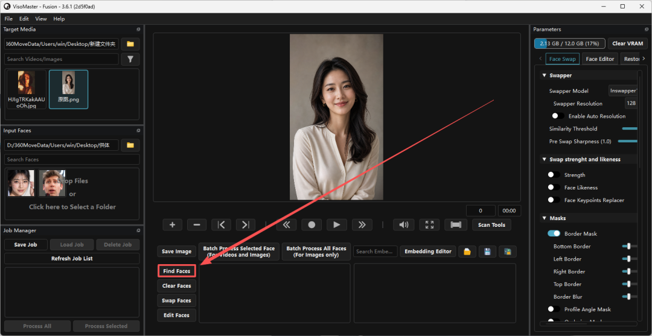Click Batch Process All Faces
Image resolution: width=652 pixels, height=336 pixels.
point(316,252)
